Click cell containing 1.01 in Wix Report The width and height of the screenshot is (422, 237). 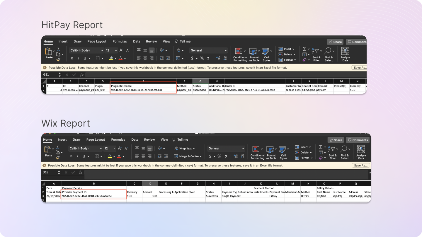pos(150,196)
